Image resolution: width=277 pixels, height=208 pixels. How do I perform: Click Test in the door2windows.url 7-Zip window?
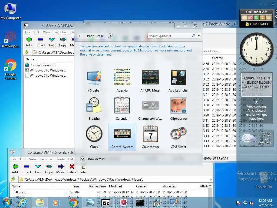click(x=51, y=42)
